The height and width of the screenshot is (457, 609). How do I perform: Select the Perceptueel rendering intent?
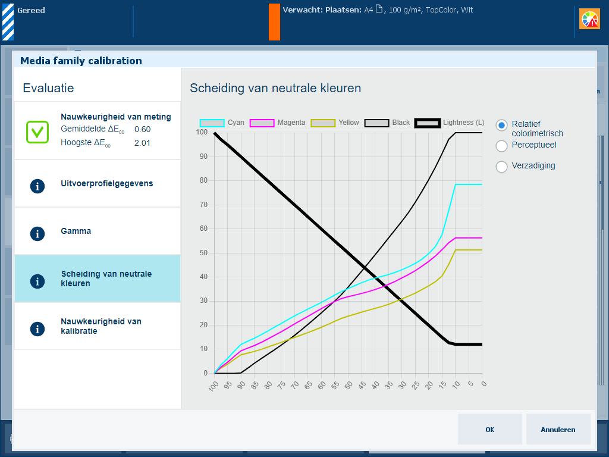(x=501, y=146)
